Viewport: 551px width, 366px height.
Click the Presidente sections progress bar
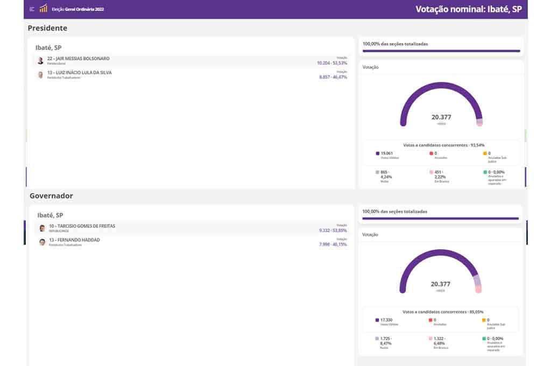441,51
